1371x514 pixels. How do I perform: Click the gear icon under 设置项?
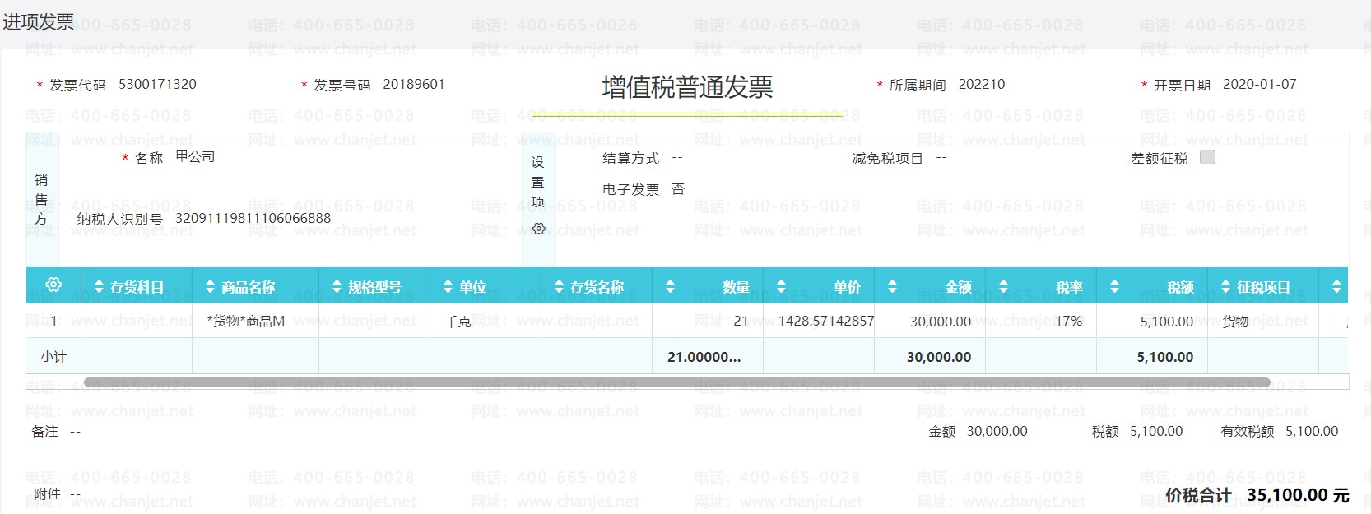click(538, 229)
